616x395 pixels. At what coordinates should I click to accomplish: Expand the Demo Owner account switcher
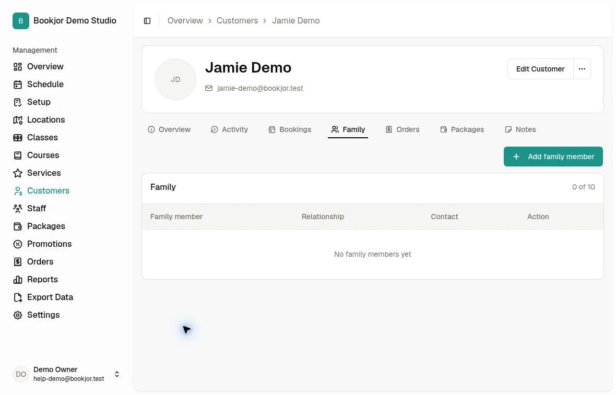pos(117,375)
